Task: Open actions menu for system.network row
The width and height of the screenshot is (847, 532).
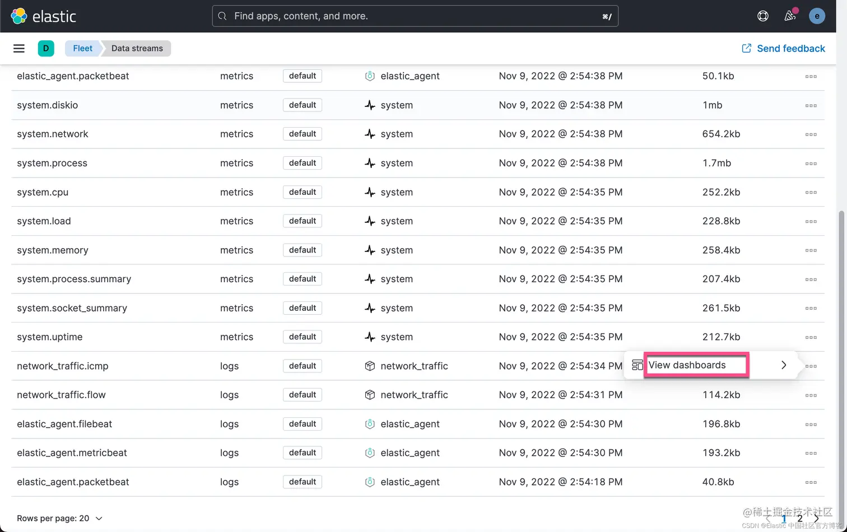Action: point(811,134)
